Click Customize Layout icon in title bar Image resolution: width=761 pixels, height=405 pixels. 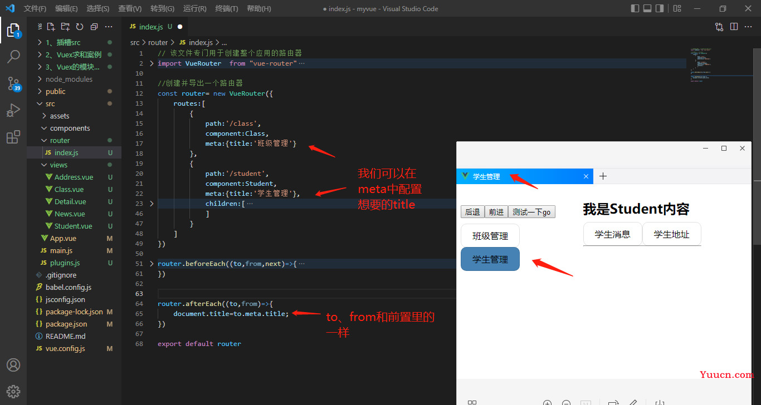point(677,8)
